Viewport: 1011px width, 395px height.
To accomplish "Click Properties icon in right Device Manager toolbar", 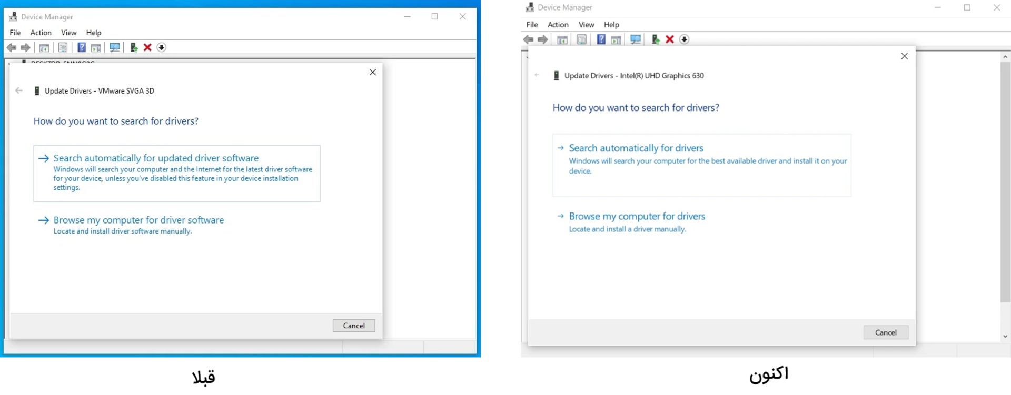I will tap(582, 39).
